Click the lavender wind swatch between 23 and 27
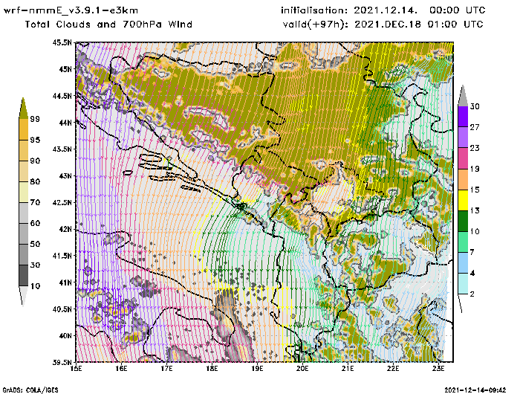The image size is (520, 394). coord(463,138)
